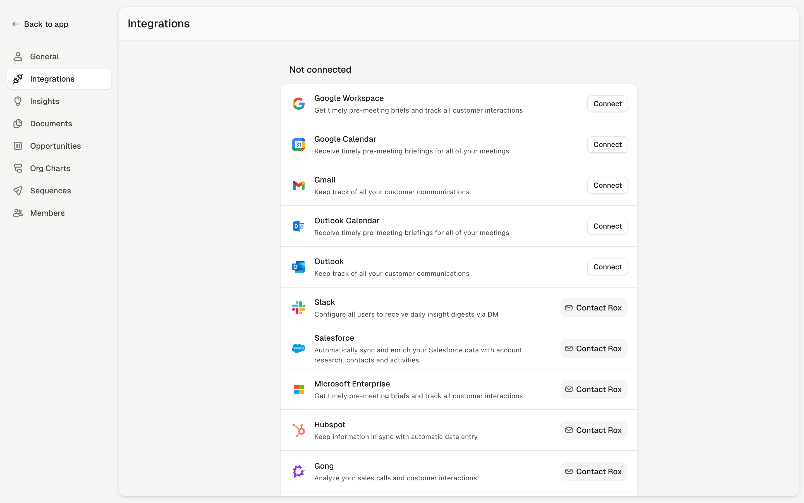This screenshot has width=804, height=503.
Task: Connect Outlook Calendar
Action: point(607,226)
